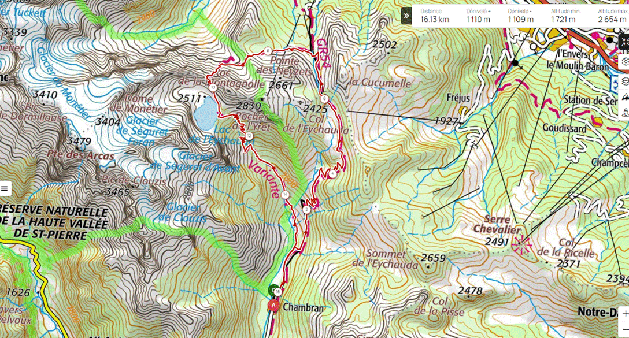The height and width of the screenshot is (338, 629).
Task: Click kilometer marker 14 on the Variante path
Action: click(x=285, y=195)
